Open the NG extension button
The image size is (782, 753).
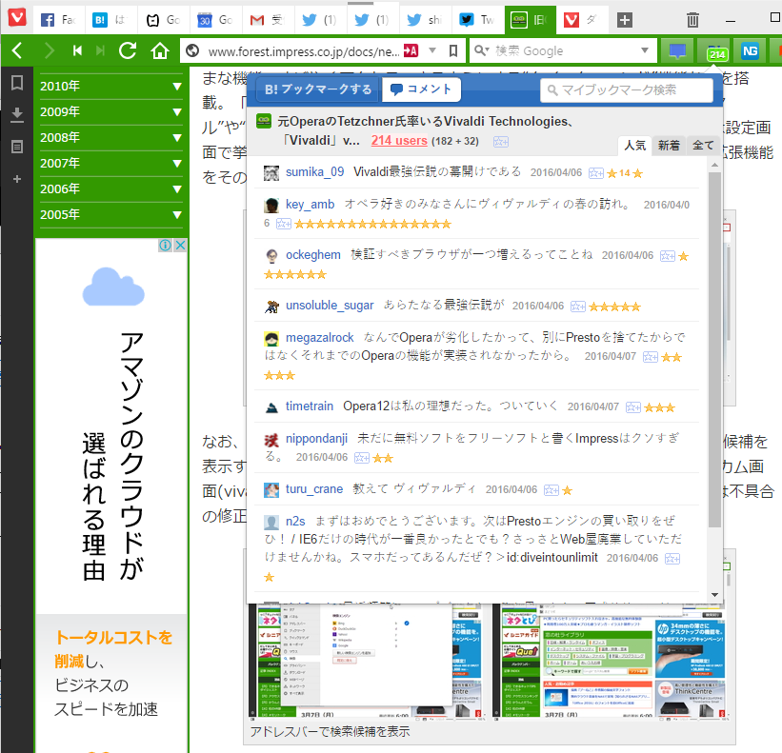point(750,50)
